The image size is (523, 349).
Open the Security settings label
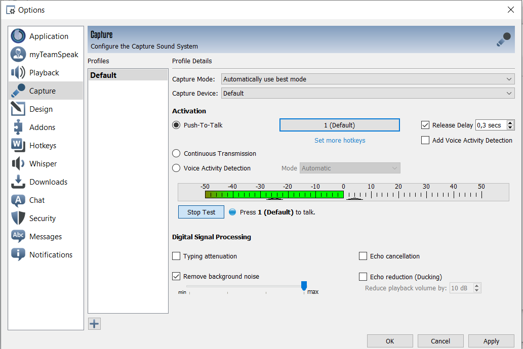[x=43, y=219]
